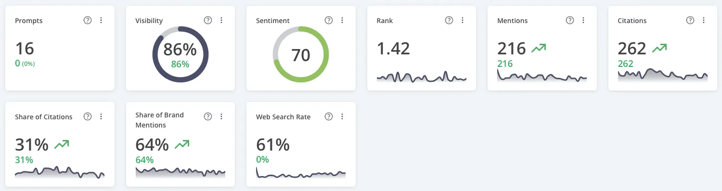This screenshot has height=191, width=722.
Task: Click the Web Search Rate sparkline
Action: [x=301, y=173]
